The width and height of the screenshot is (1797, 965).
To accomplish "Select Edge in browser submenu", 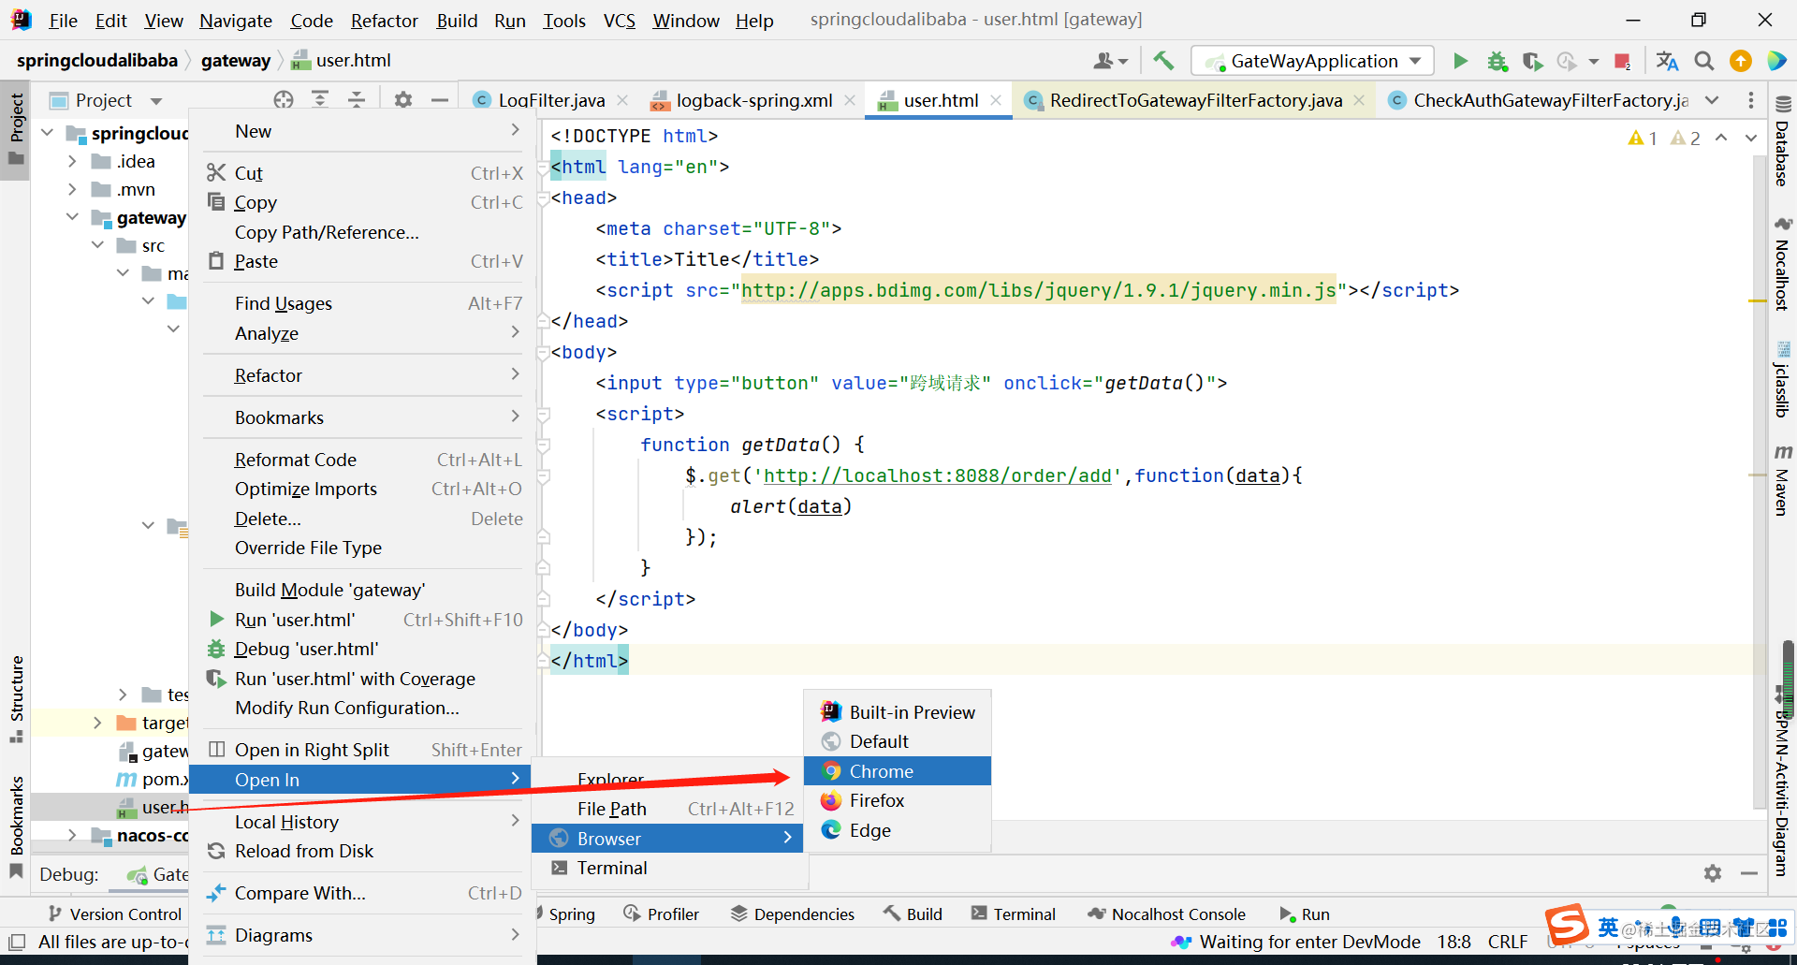I will (x=898, y=830).
